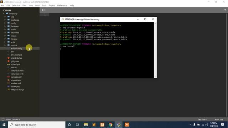This screenshot has height=128, width=228.
Task: Expand the tests folder arrow
Action: 5,42
